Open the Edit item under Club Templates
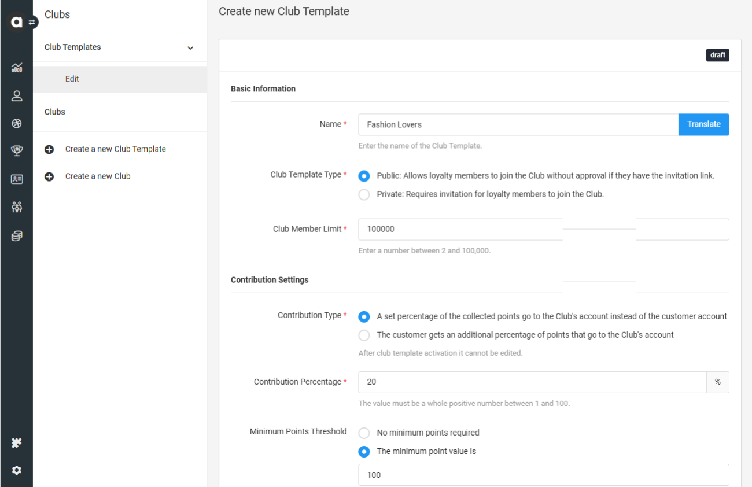752x487 pixels. pos(72,79)
